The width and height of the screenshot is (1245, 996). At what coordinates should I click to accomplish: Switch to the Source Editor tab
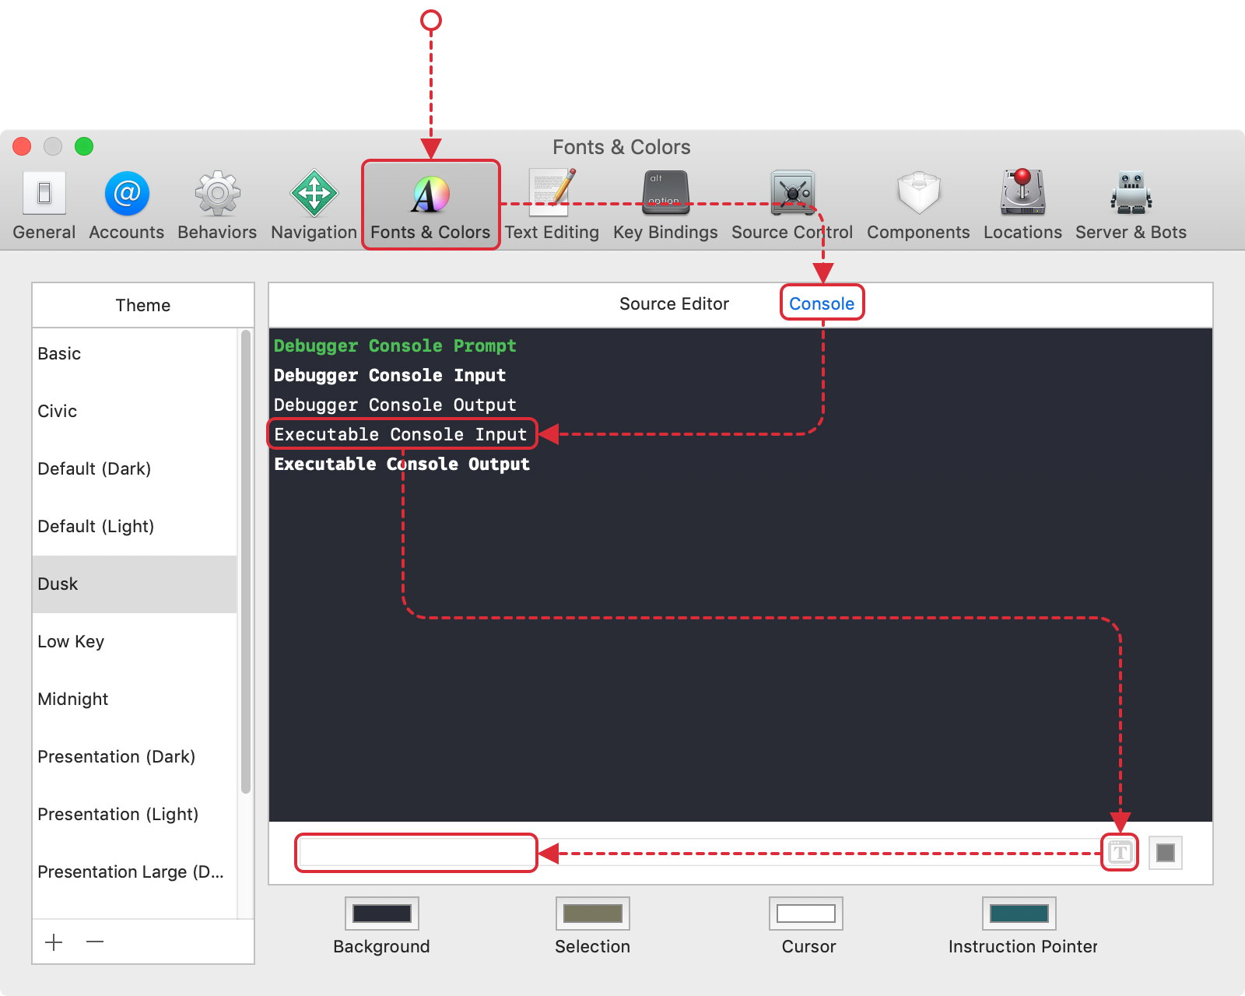[674, 304]
